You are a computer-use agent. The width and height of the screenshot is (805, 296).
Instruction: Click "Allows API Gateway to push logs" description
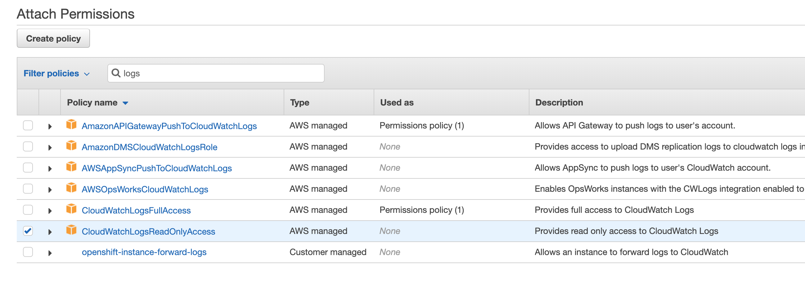(635, 125)
